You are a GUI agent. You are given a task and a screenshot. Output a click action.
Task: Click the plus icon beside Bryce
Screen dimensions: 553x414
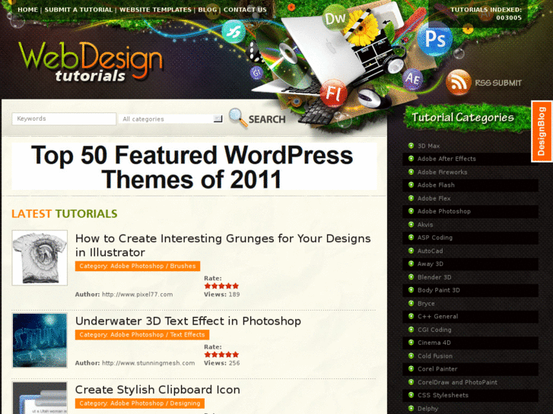coord(411,303)
